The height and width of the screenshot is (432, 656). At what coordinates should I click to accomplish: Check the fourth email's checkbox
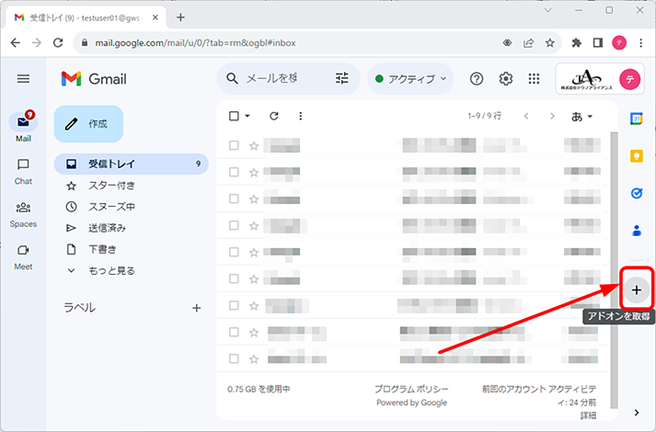tap(234, 225)
